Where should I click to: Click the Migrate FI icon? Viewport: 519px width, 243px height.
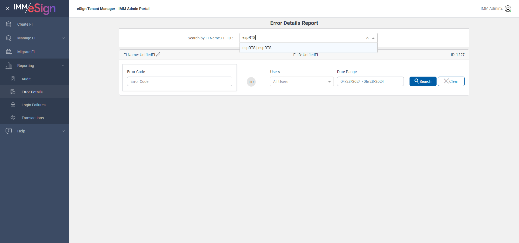[x=9, y=52]
